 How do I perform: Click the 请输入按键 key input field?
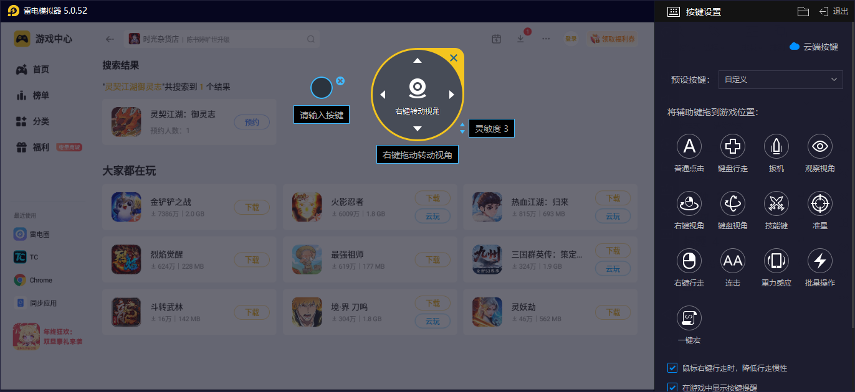pos(322,115)
